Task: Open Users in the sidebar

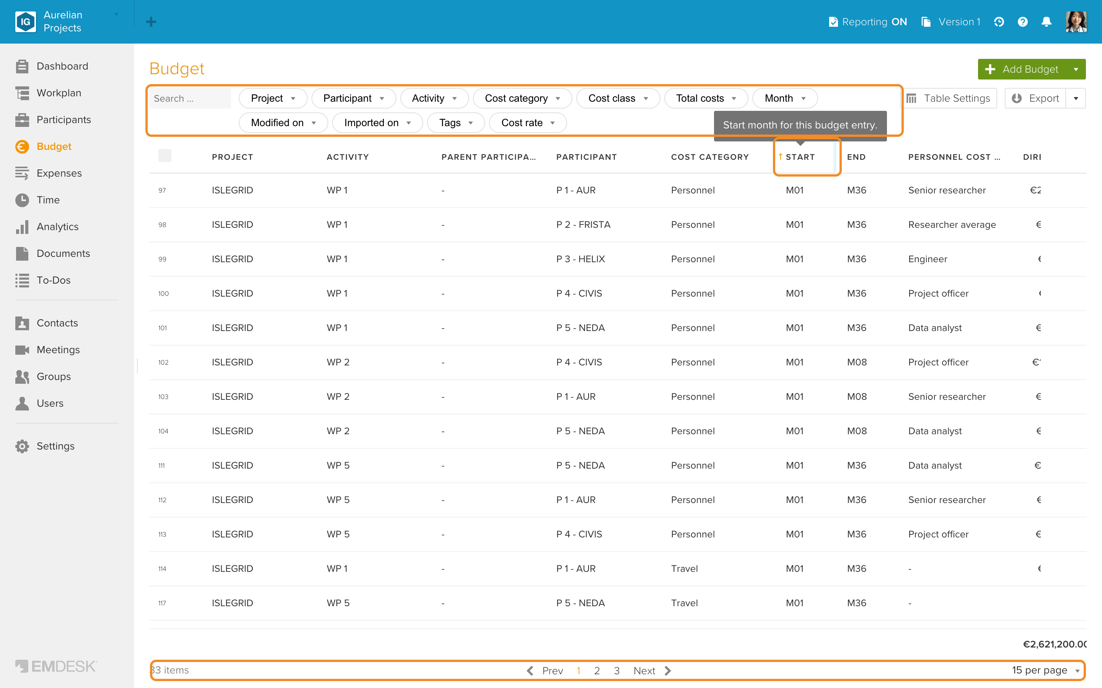Action: point(50,403)
